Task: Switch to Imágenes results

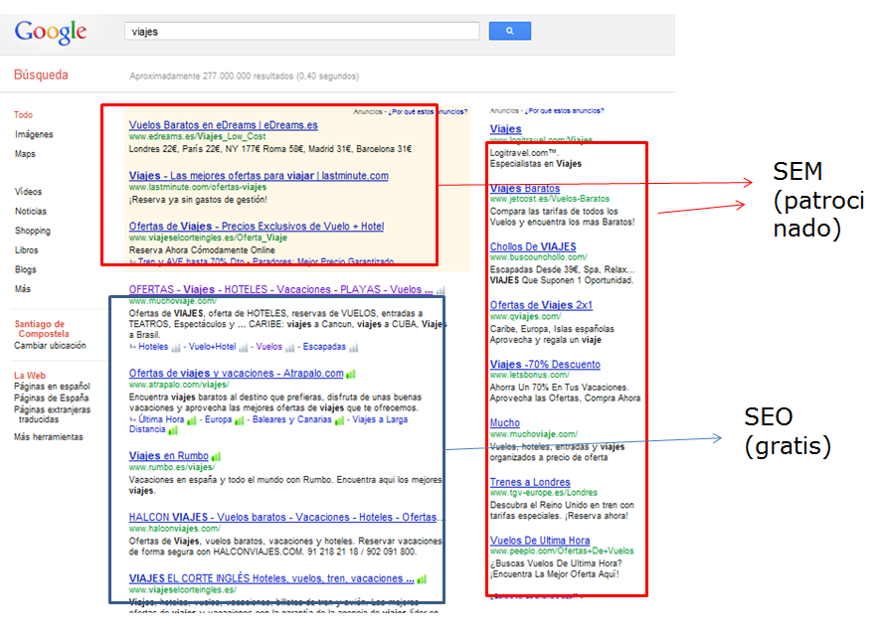Action: coord(34,134)
